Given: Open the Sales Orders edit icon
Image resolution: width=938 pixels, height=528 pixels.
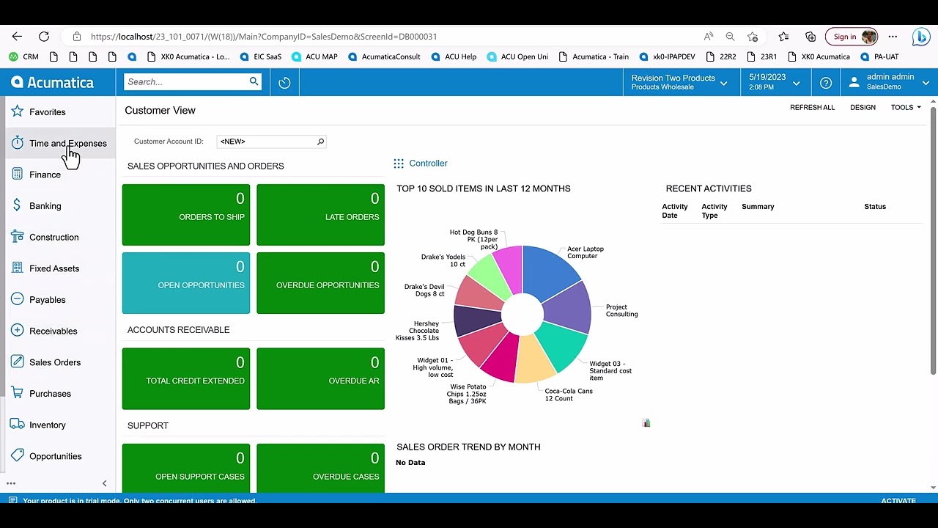Looking at the screenshot, I should coord(17,362).
